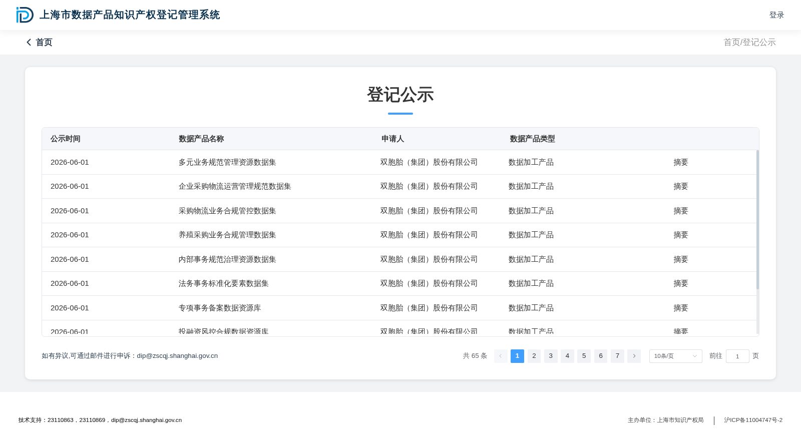Click the 首页 back link
The height and width of the screenshot is (431, 801).
tap(44, 43)
